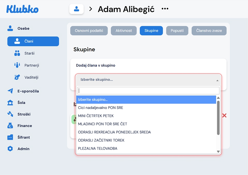This screenshot has height=175, width=248.
Task: Switch to the Aktivnost tab
Action: (124, 31)
